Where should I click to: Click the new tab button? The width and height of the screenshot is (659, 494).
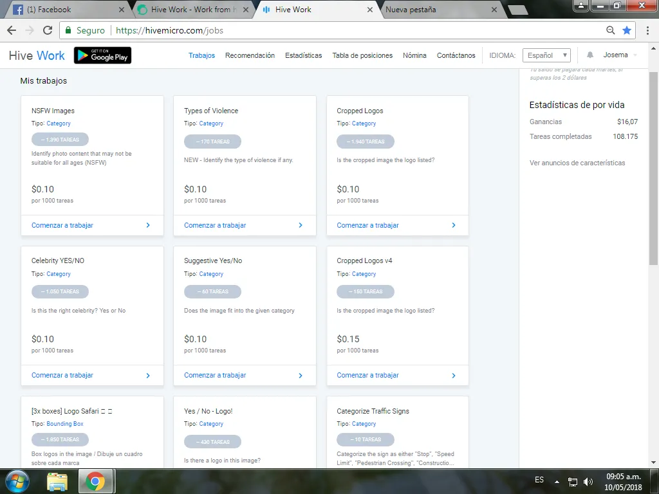tap(517, 10)
